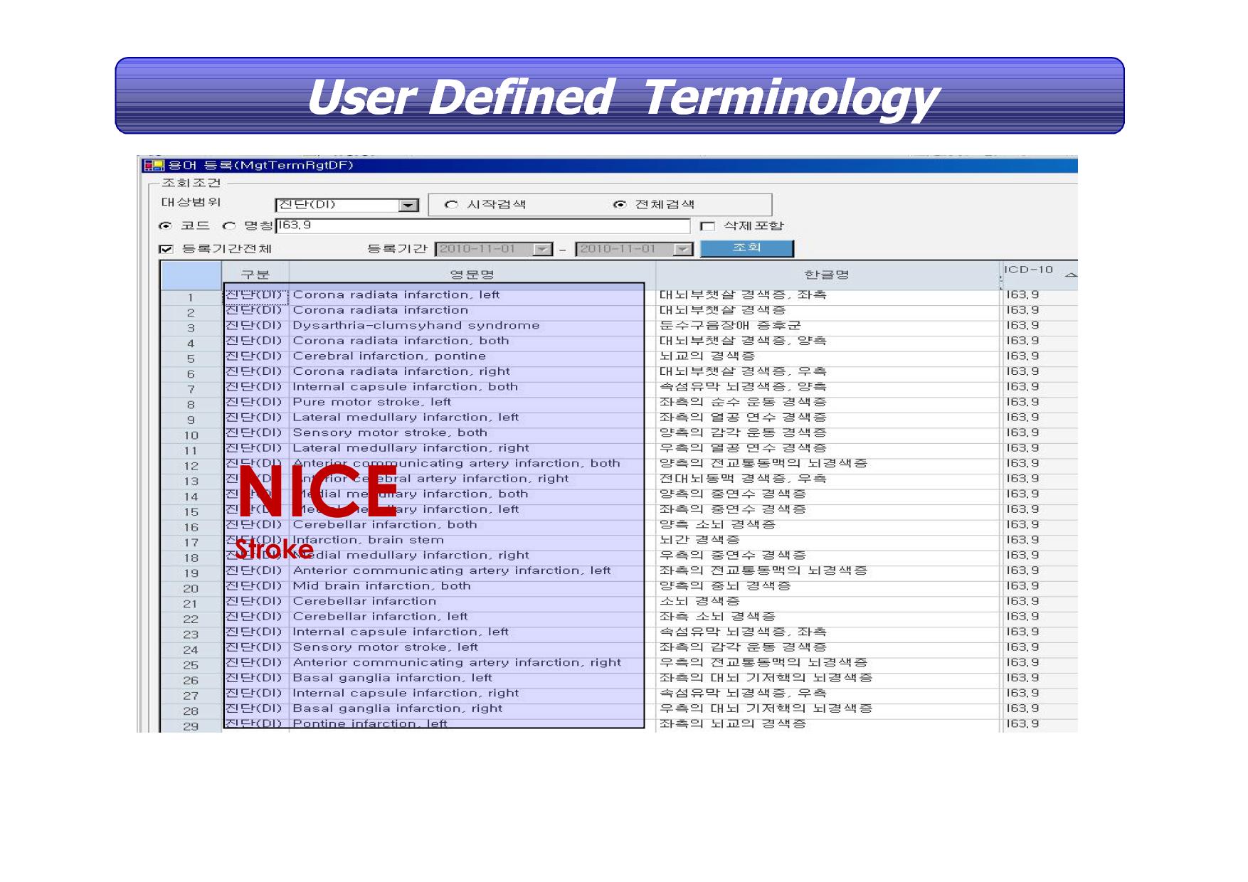Sort by the ICD-10 column header
Image resolution: width=1248 pixels, height=882 pixels.
pos(1028,270)
